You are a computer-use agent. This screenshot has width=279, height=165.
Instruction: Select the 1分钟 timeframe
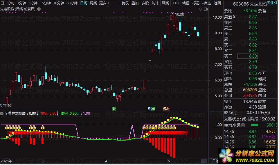point(21,3)
